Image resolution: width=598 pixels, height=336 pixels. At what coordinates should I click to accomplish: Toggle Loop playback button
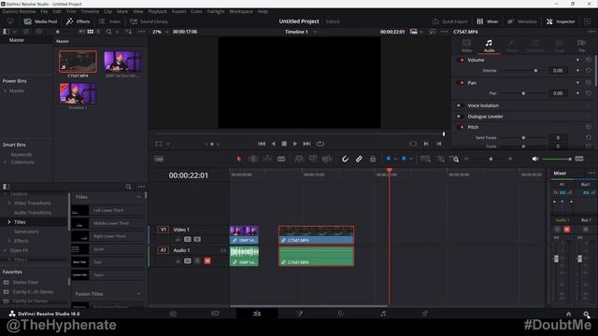click(x=320, y=144)
